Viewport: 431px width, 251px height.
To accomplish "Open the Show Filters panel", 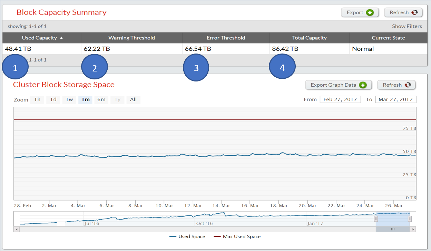I will click(407, 26).
